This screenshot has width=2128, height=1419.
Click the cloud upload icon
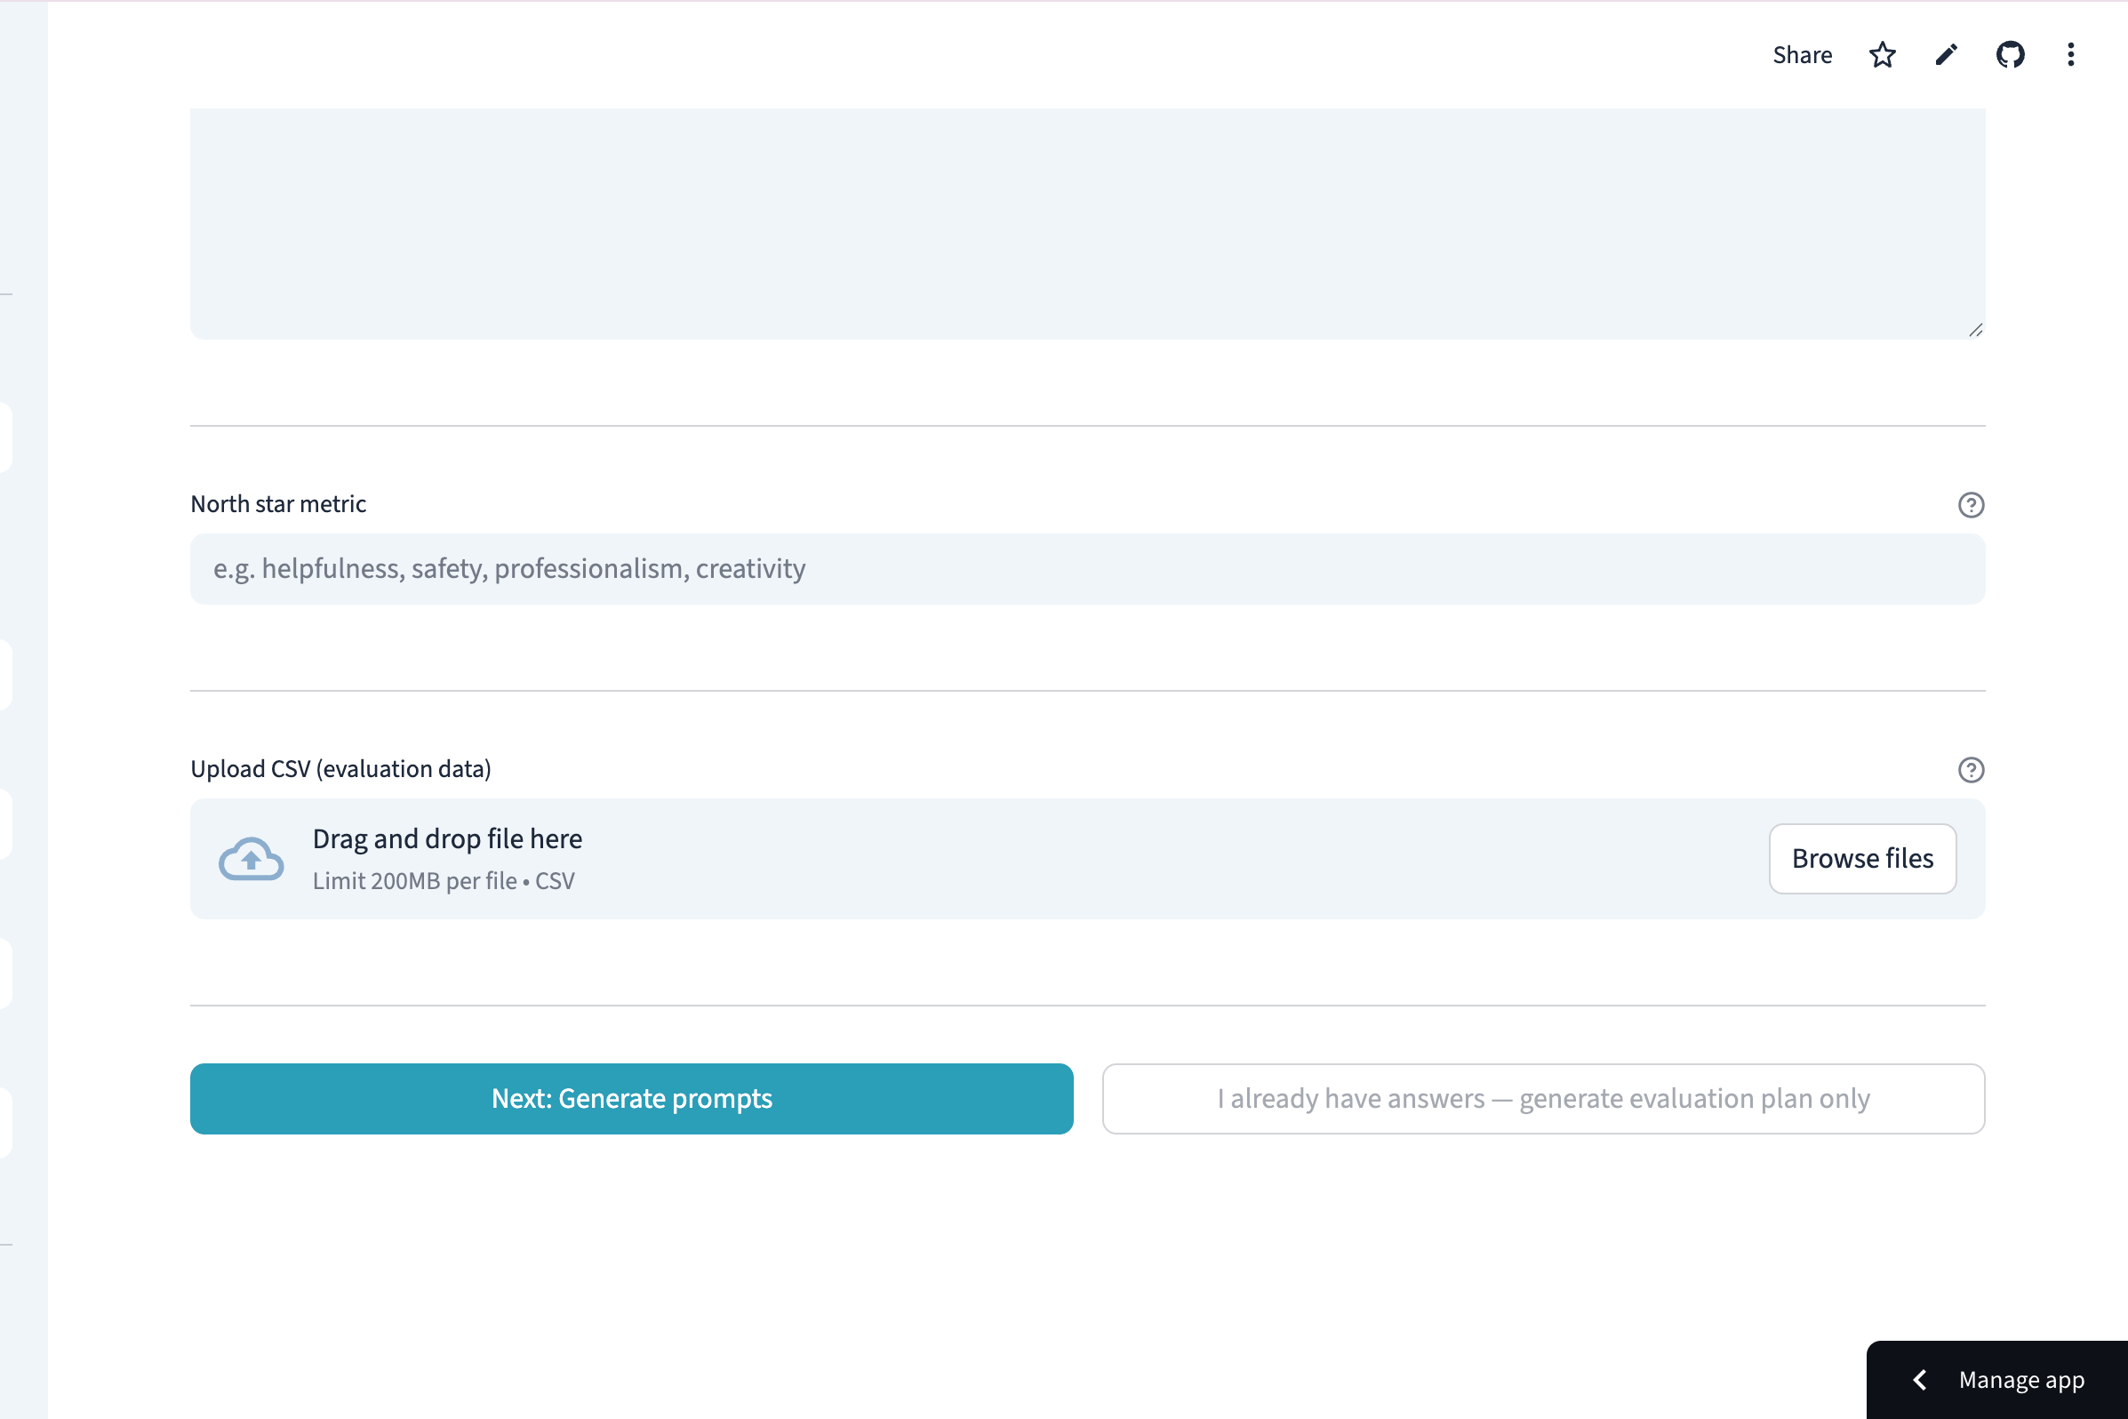coord(251,859)
